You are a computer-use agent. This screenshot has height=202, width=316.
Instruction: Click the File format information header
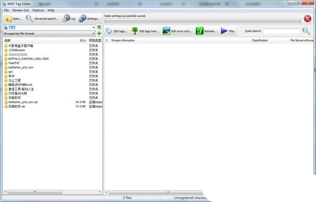[301, 40]
